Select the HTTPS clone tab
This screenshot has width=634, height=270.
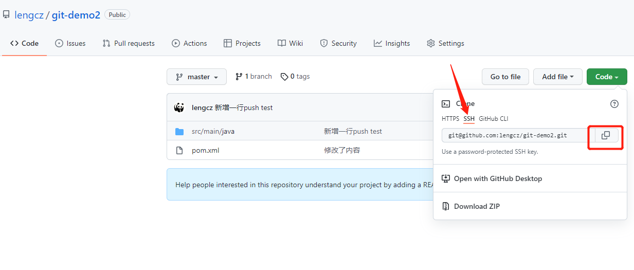coord(450,118)
